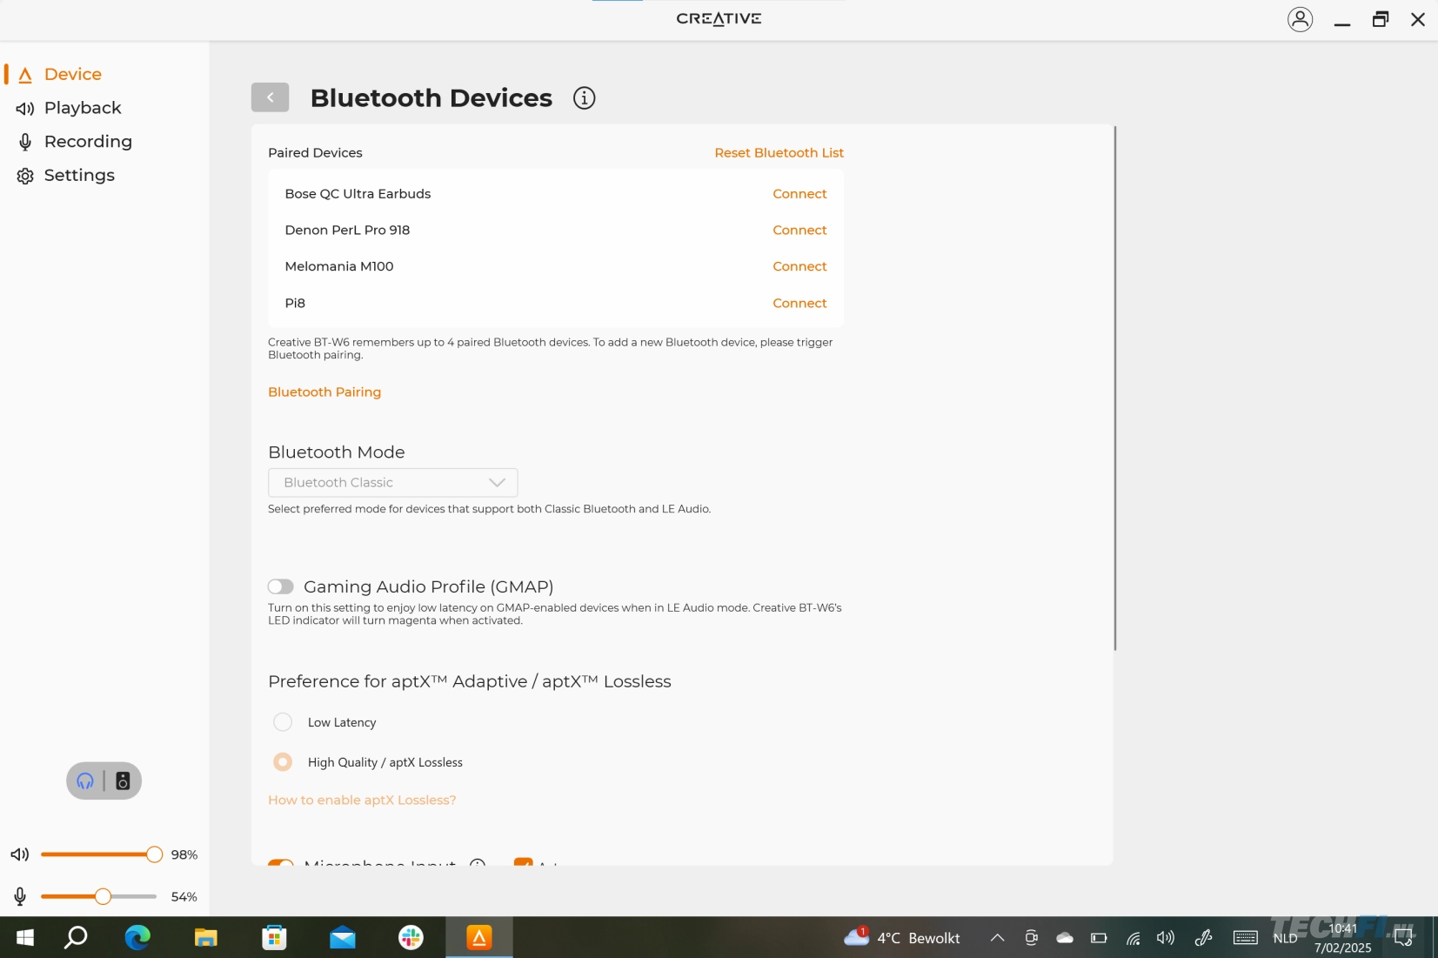Open the network Wi-Fi tray icon

coord(1133,937)
